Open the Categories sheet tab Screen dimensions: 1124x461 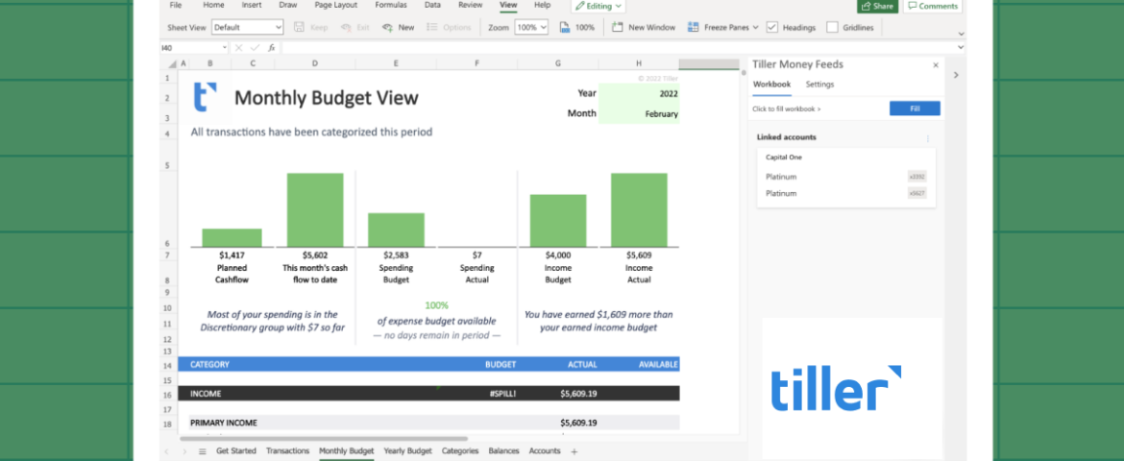coord(460,451)
